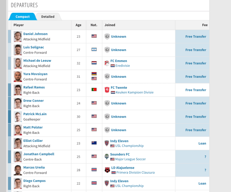This screenshot has height=192, width=231.
Task: Open the Major League Soccer link
Action: 130,159
